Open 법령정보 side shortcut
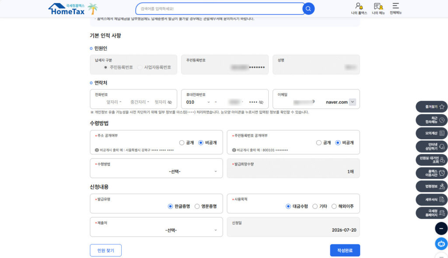 (x=432, y=186)
